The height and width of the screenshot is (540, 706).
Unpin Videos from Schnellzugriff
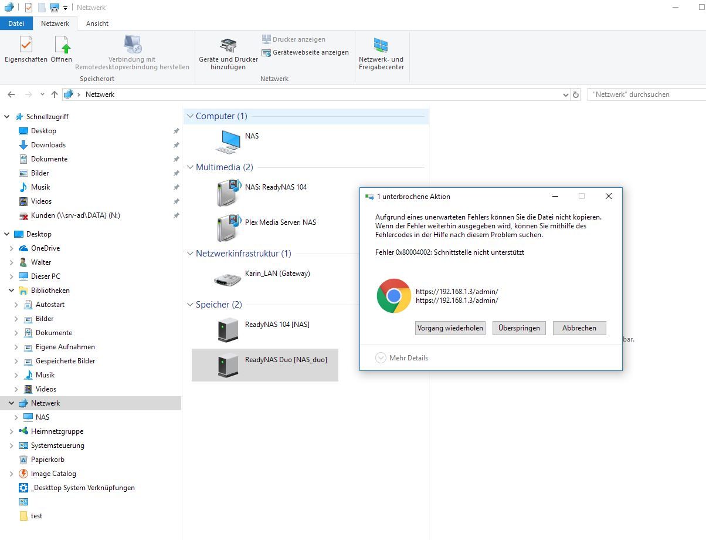[176, 201]
